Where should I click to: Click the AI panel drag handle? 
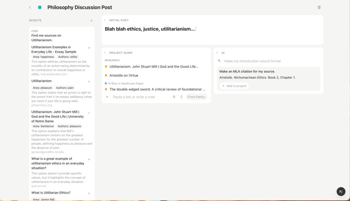[x=217, y=53]
